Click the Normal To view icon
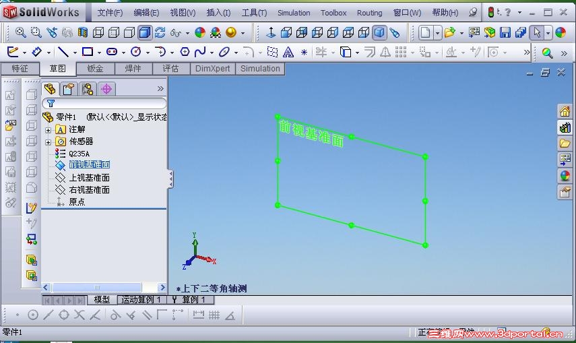The width and height of the screenshot is (576, 343). [x=271, y=33]
